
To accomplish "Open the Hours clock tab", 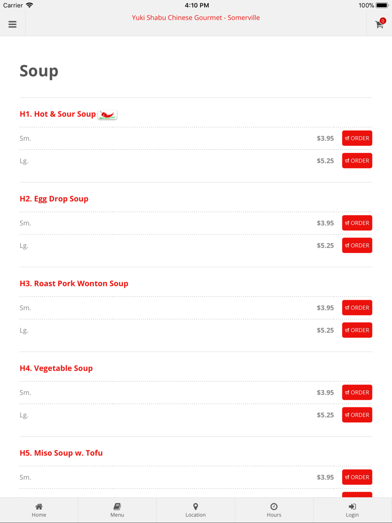I will tap(274, 510).
